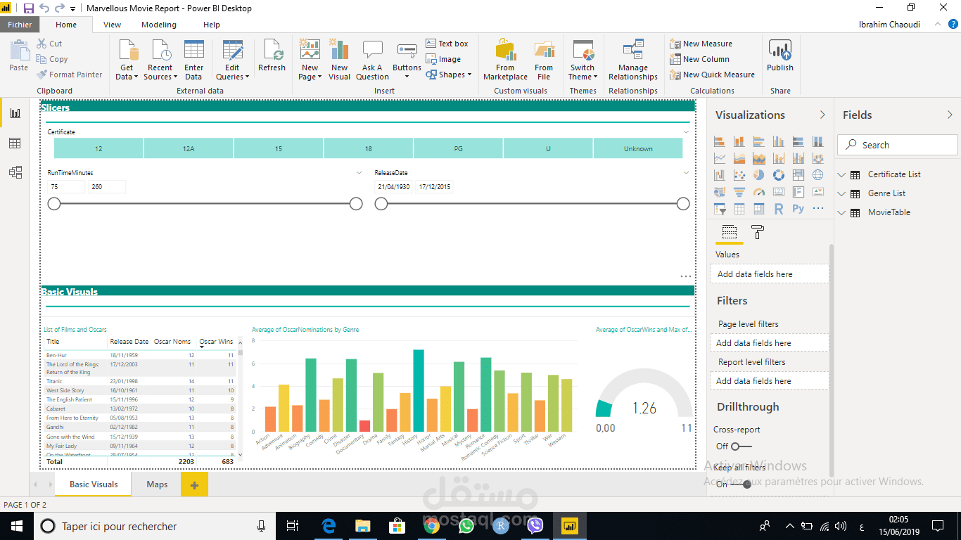Click Text box in Insert group

447,44
